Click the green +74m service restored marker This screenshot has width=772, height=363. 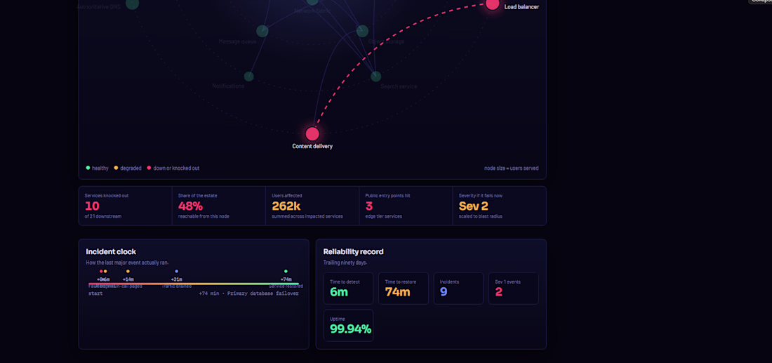point(286,272)
